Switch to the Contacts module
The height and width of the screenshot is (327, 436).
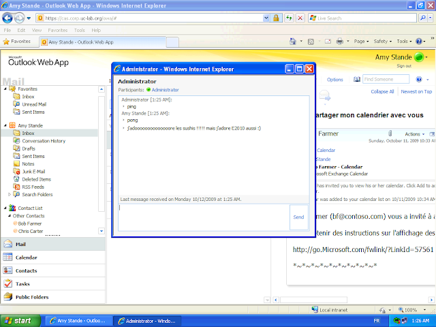pos(53,270)
